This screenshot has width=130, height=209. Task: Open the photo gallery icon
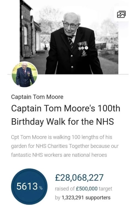(121, 14)
